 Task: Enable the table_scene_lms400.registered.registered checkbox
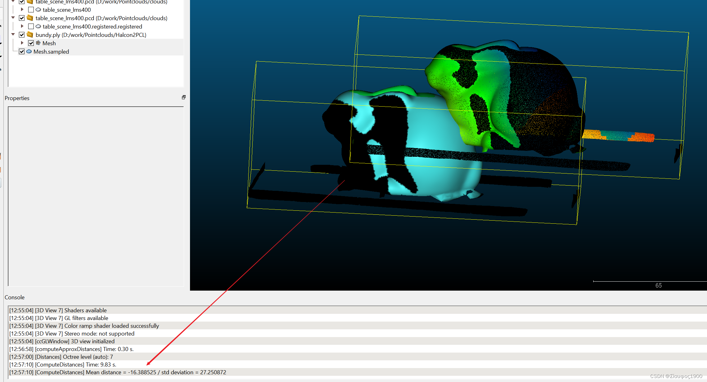pyautogui.click(x=31, y=27)
